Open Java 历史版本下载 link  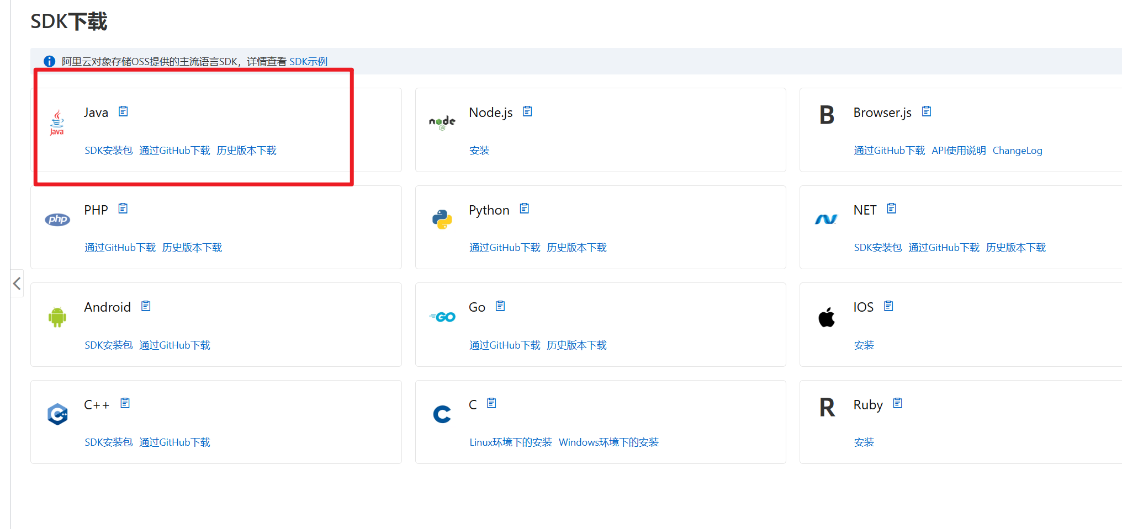[247, 151]
